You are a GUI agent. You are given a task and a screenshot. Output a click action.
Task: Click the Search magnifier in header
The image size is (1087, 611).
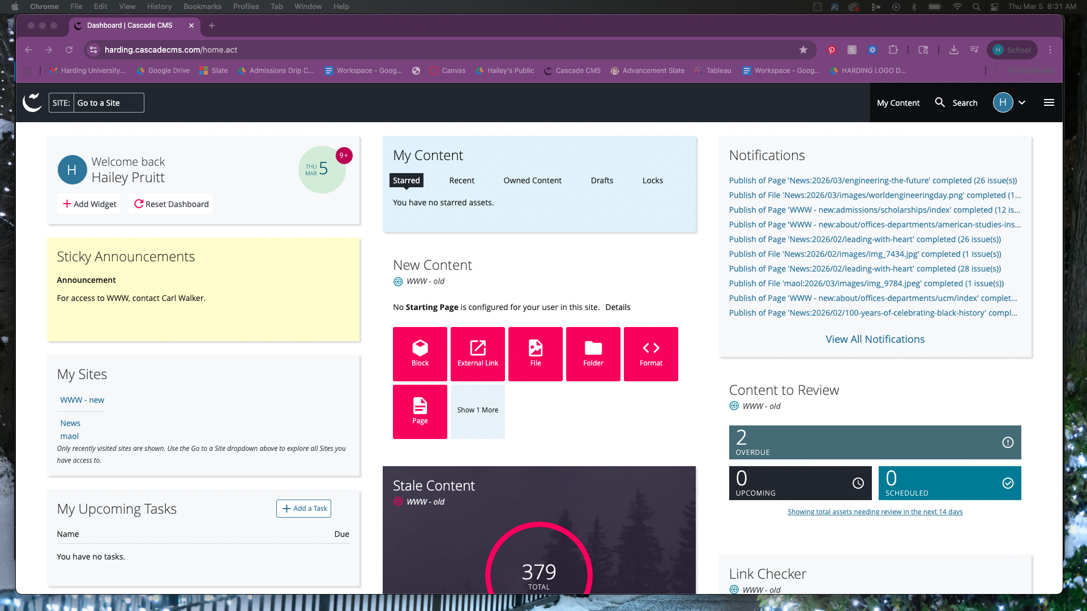940,102
